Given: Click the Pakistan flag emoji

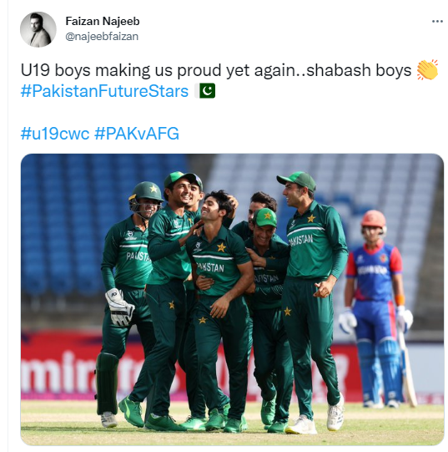Looking at the screenshot, I should coord(205,91).
